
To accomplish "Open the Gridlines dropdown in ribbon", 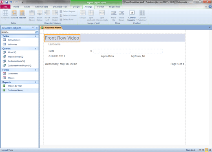I will click(x=5, y=15).
